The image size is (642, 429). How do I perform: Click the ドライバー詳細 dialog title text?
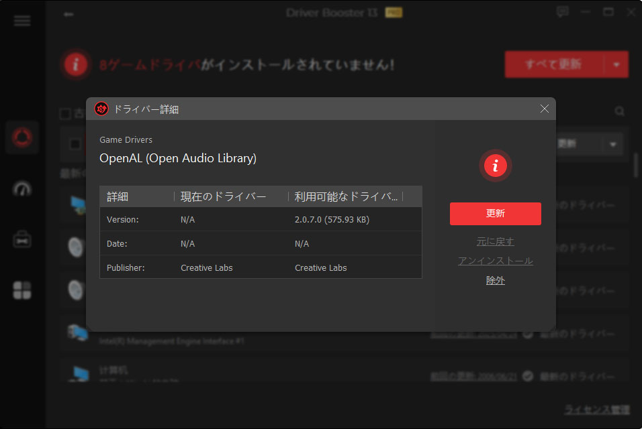(x=146, y=109)
